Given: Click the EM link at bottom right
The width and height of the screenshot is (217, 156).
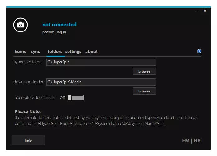Looking at the screenshot, I should point(186,141).
